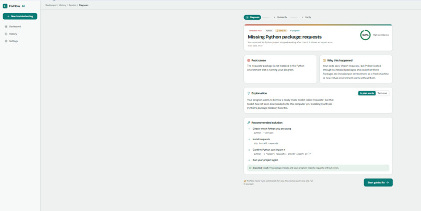Image resolution: width=421 pixels, height=211 pixels.
Task: Click the pip install requests command
Action: tap(266, 143)
